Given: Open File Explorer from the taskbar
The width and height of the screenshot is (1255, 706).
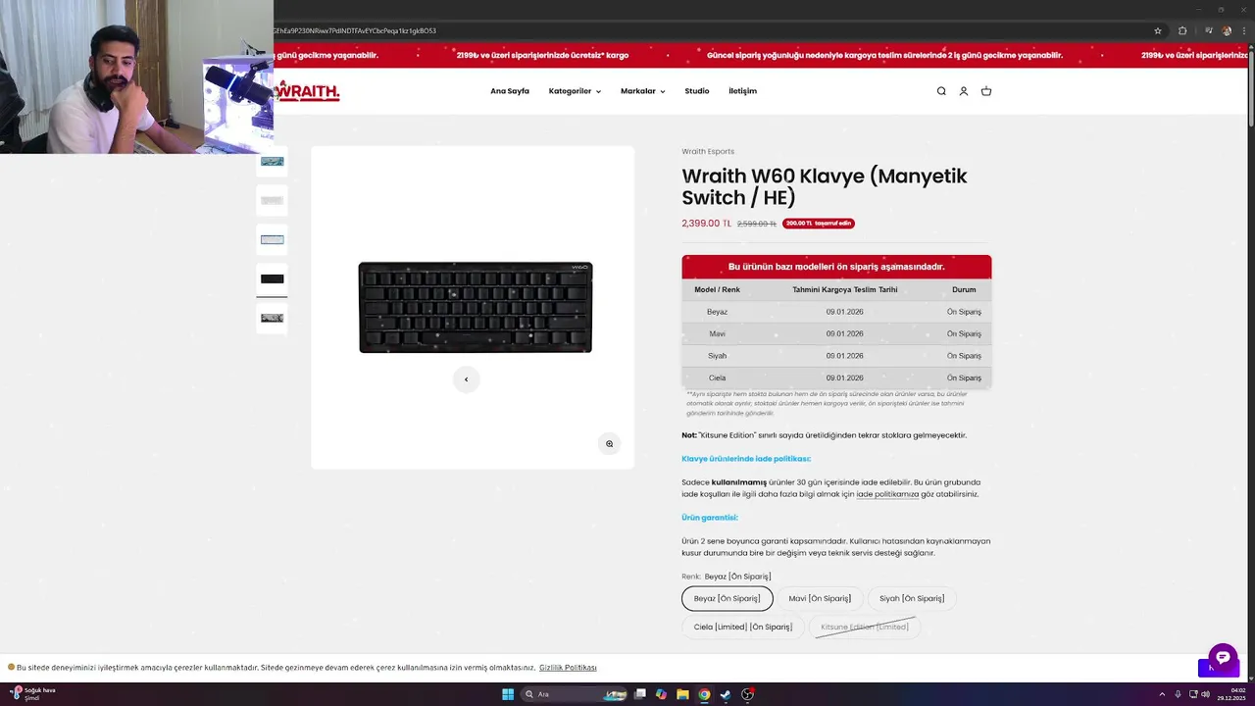Looking at the screenshot, I should (x=682, y=694).
